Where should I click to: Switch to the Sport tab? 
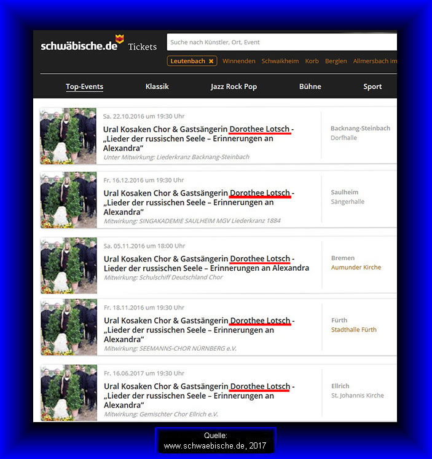click(372, 87)
